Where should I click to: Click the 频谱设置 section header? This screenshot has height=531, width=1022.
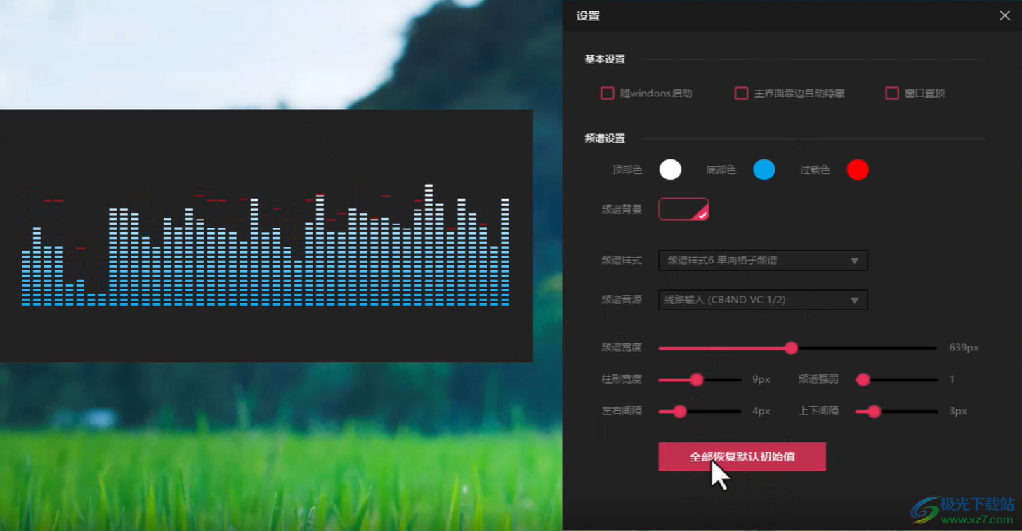(604, 138)
